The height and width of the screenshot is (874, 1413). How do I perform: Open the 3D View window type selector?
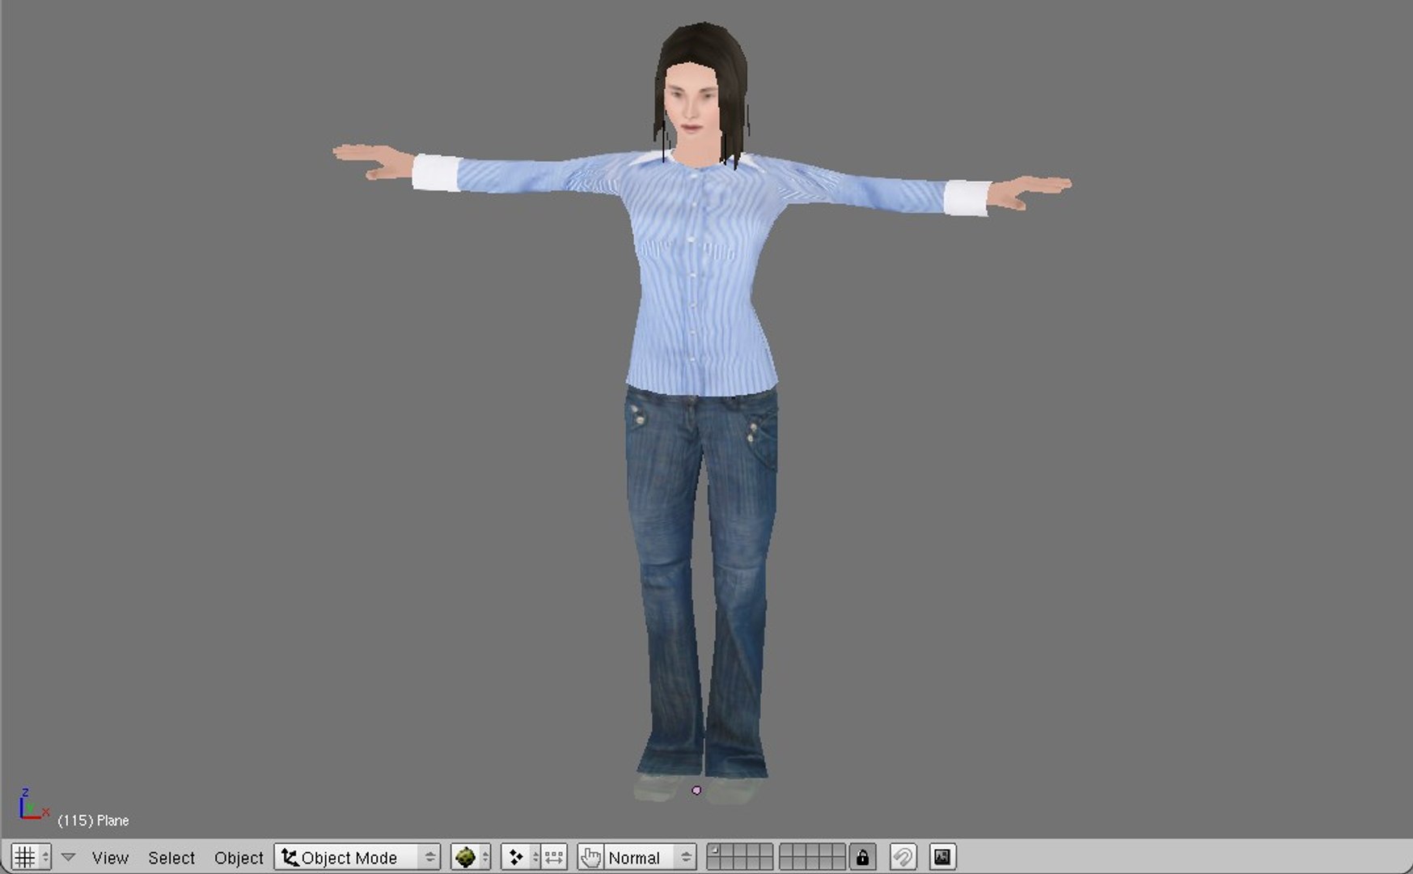[x=31, y=857]
